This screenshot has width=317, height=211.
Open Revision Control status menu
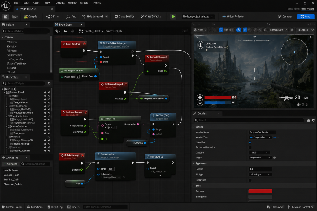click(x=300, y=207)
